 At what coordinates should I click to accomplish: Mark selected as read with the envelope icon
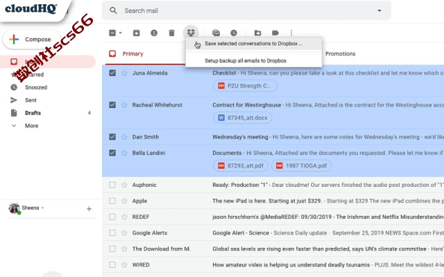216,33
